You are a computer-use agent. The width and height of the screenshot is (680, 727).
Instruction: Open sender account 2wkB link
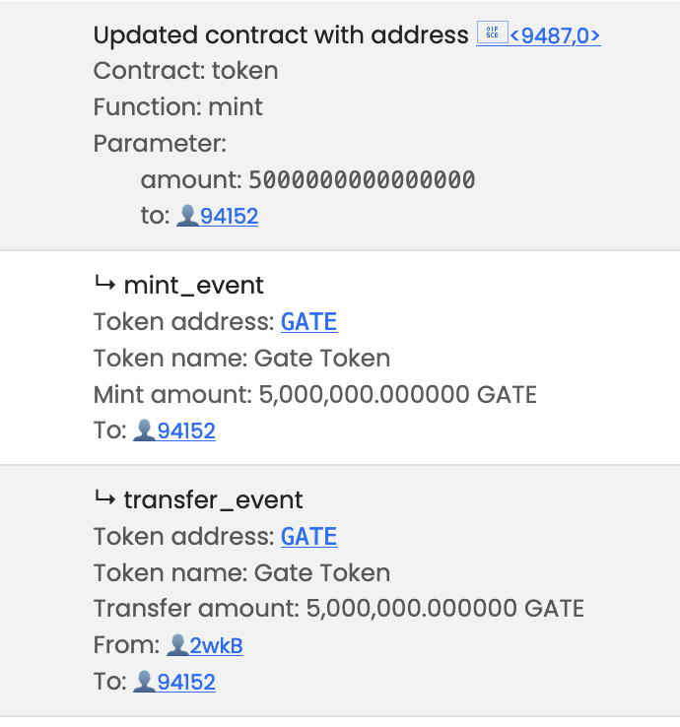tap(216, 645)
